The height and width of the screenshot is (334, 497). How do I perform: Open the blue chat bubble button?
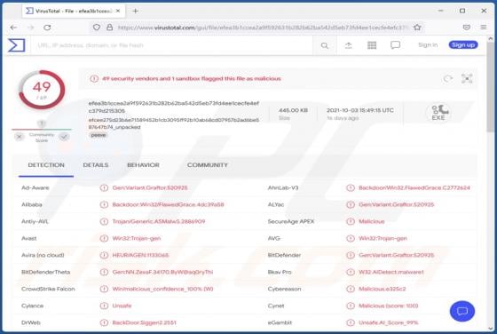point(462,311)
